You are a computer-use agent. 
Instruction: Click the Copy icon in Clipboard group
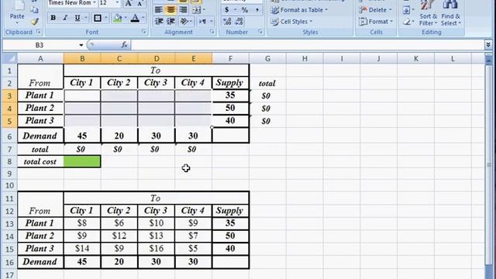click(34, 10)
